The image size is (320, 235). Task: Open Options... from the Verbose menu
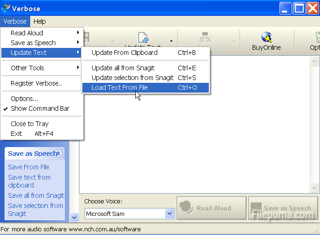(42, 99)
